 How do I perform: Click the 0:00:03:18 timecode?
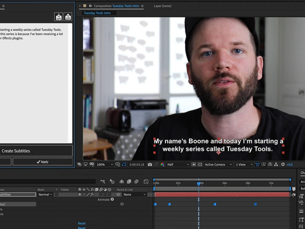pos(137,165)
